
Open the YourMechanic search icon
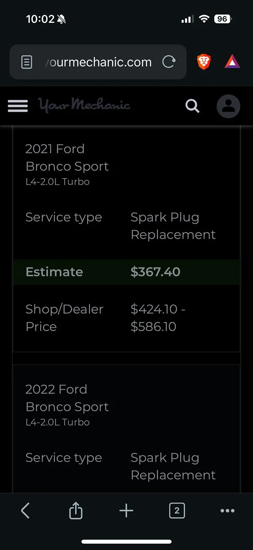point(192,106)
